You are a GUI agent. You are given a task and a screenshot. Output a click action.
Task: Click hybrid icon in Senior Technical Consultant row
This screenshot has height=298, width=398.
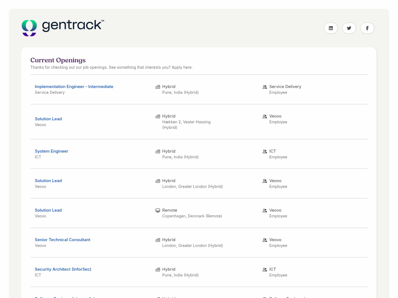pos(158,240)
